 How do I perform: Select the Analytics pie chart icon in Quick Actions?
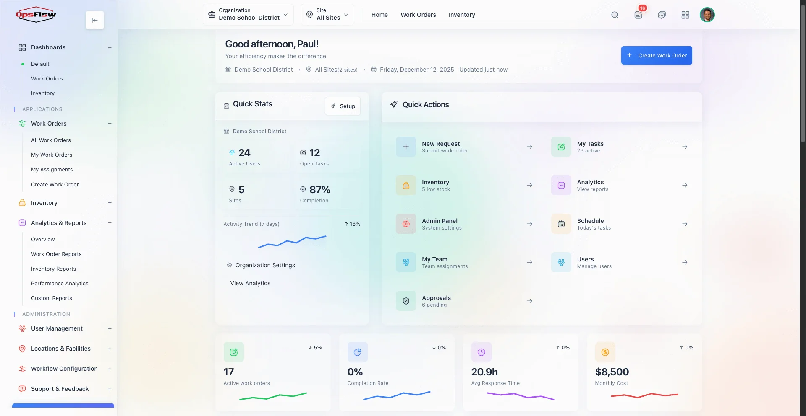point(561,185)
